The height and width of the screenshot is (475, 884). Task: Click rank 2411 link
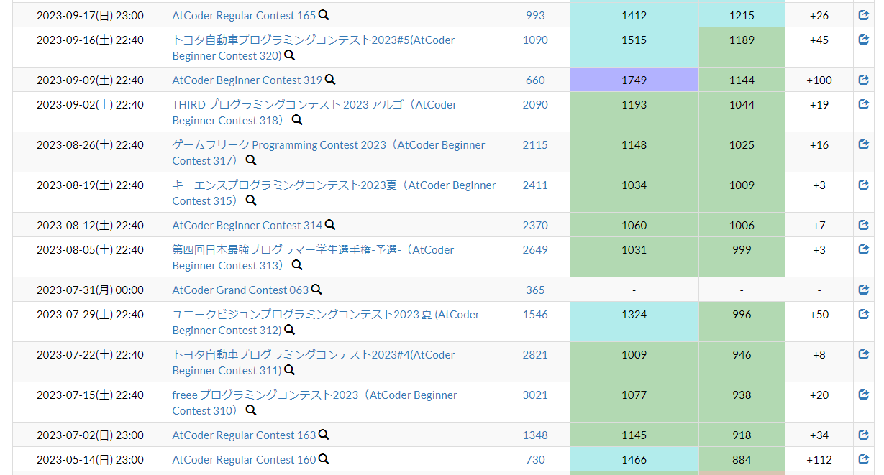pyautogui.click(x=535, y=185)
